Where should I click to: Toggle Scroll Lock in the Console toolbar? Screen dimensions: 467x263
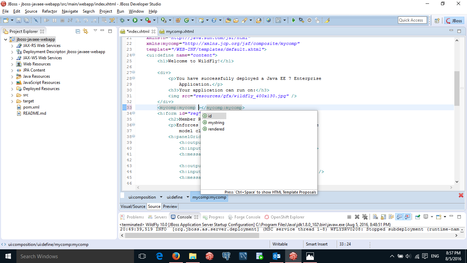tap(383, 217)
